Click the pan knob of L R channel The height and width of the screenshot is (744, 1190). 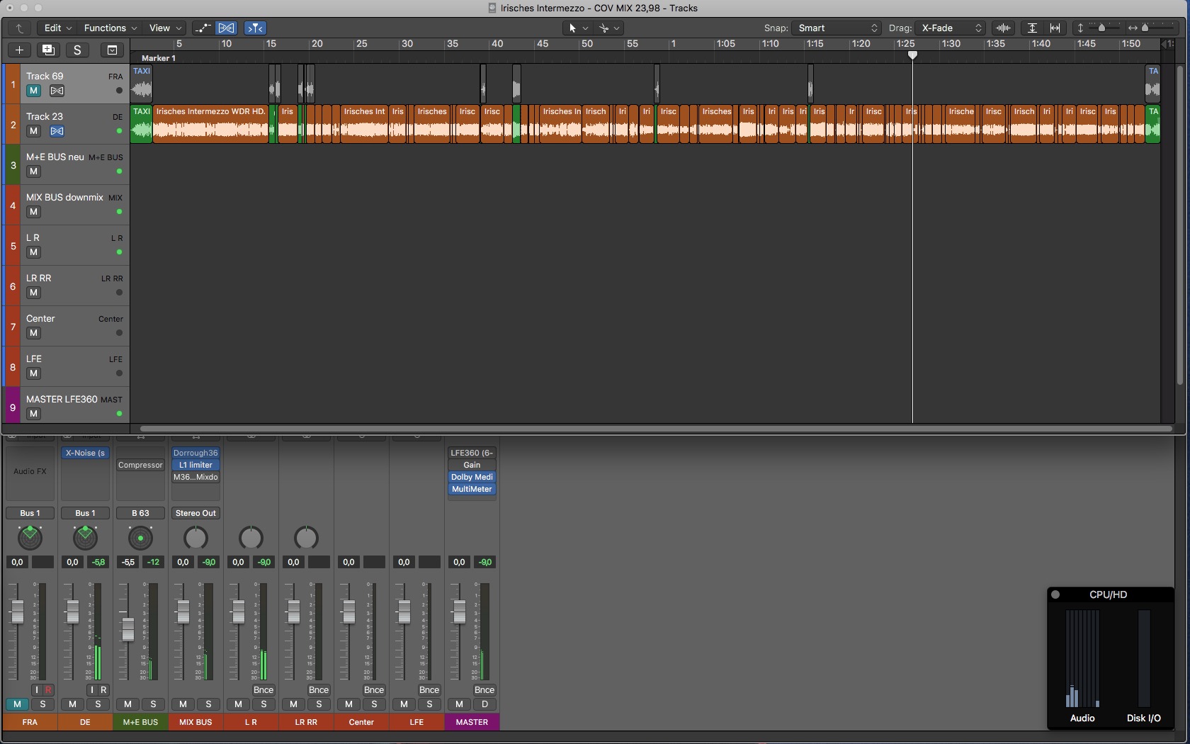(251, 538)
